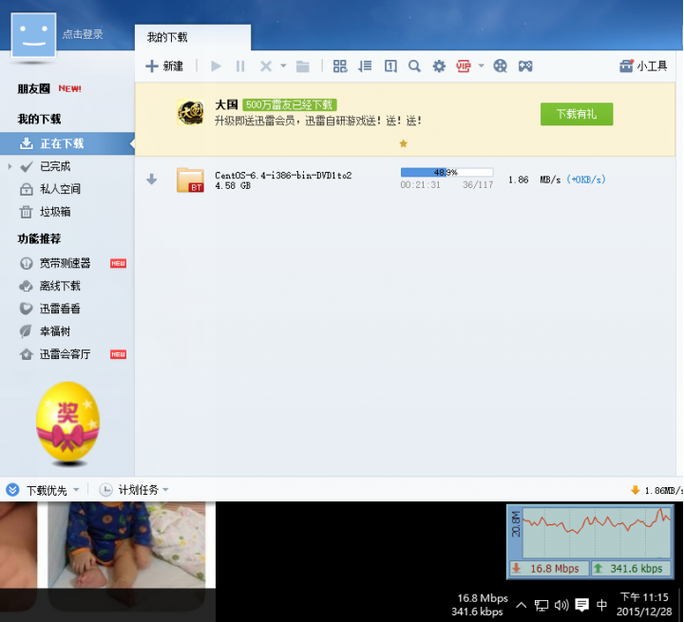The width and height of the screenshot is (684, 622).
Task: Pause the download with pause icon
Action: [x=240, y=66]
